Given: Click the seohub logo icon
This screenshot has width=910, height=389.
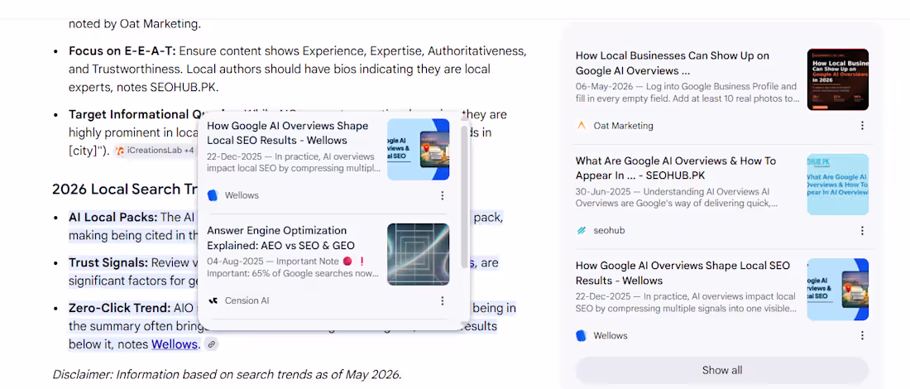Looking at the screenshot, I should (581, 230).
